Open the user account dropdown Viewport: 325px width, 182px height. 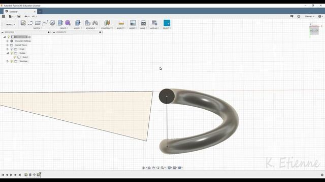(309, 16)
